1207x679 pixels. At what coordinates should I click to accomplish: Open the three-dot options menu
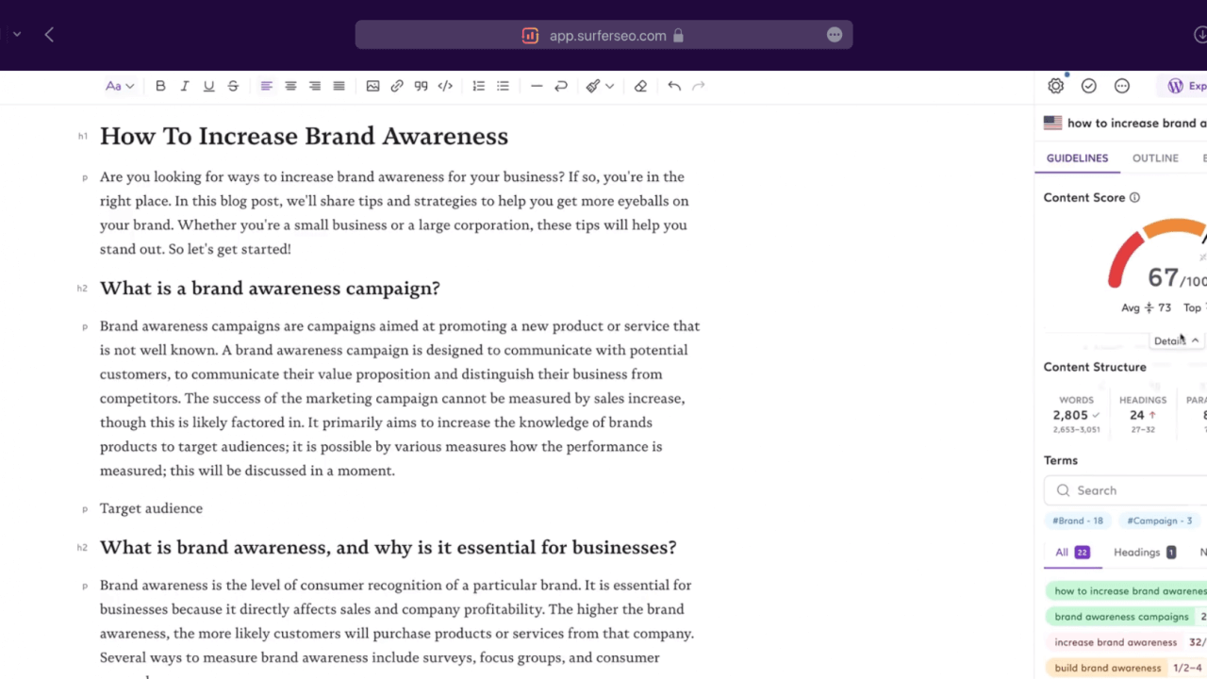1121,86
